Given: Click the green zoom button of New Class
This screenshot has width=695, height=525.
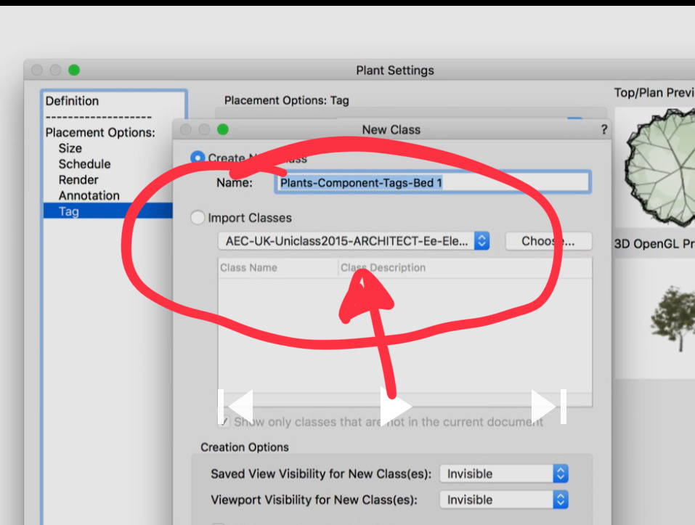Looking at the screenshot, I should [222, 129].
